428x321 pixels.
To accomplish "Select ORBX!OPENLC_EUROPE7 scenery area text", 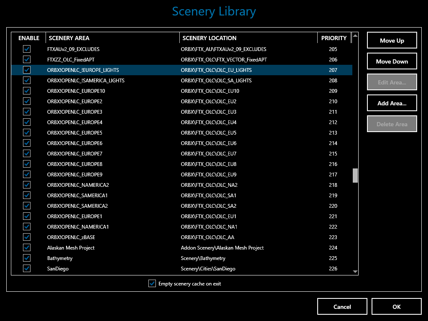I will tap(74, 153).
